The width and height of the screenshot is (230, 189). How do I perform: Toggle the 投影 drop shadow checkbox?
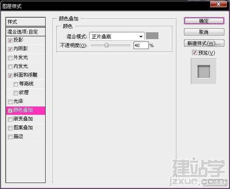[10, 41]
